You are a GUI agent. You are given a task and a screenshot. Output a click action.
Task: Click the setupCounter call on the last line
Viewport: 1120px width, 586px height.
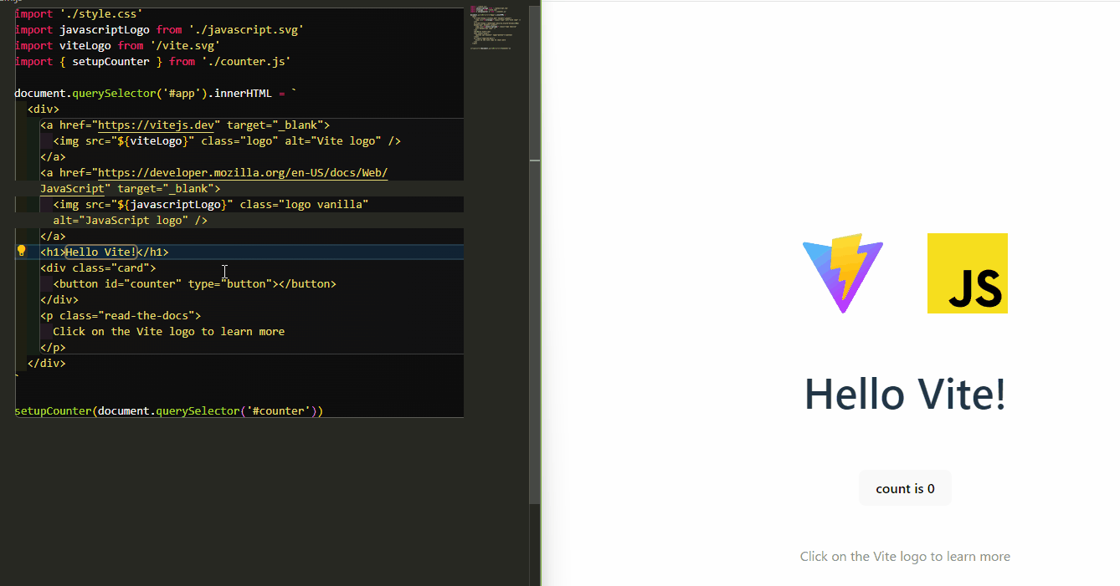[169, 410]
